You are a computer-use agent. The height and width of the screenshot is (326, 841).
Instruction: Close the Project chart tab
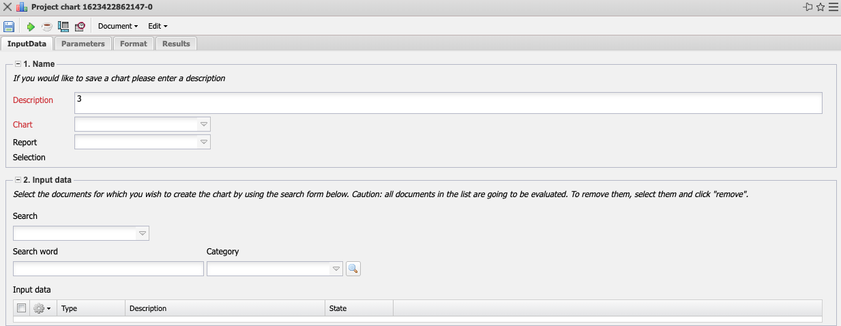click(8, 7)
